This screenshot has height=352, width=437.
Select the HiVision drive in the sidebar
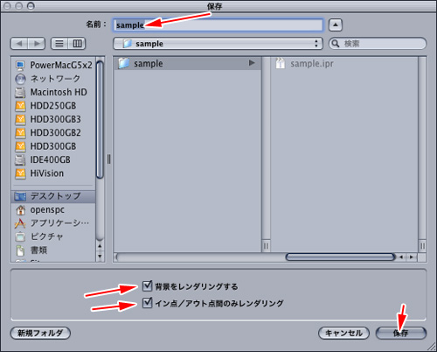53,173
